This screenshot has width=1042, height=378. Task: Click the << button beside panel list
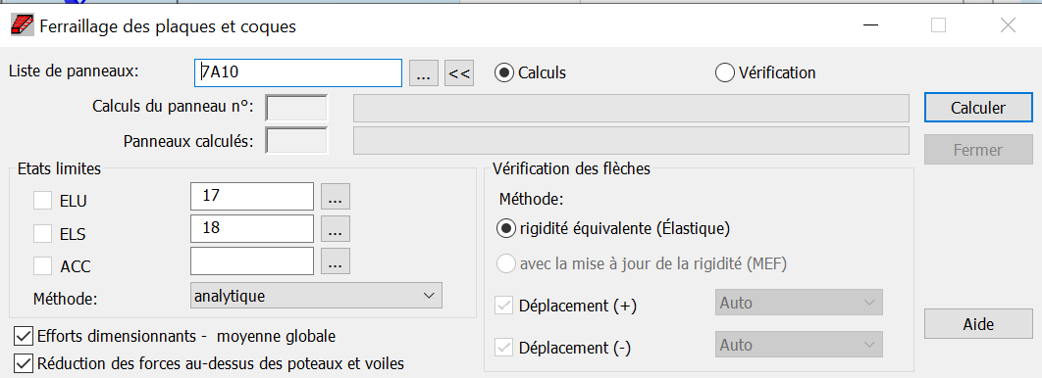click(459, 72)
